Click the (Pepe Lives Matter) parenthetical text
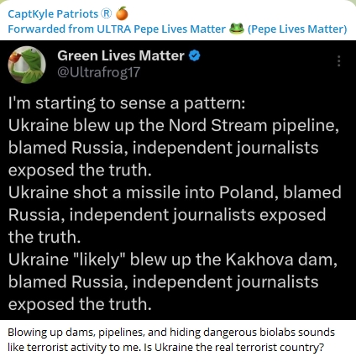This screenshot has width=356, height=362. click(x=297, y=29)
